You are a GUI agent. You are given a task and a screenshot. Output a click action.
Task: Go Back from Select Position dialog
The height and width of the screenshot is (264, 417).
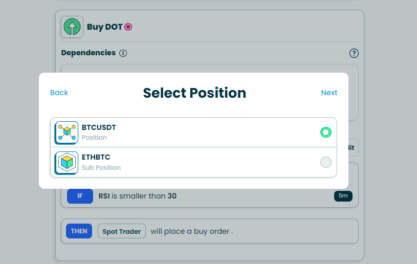59,93
